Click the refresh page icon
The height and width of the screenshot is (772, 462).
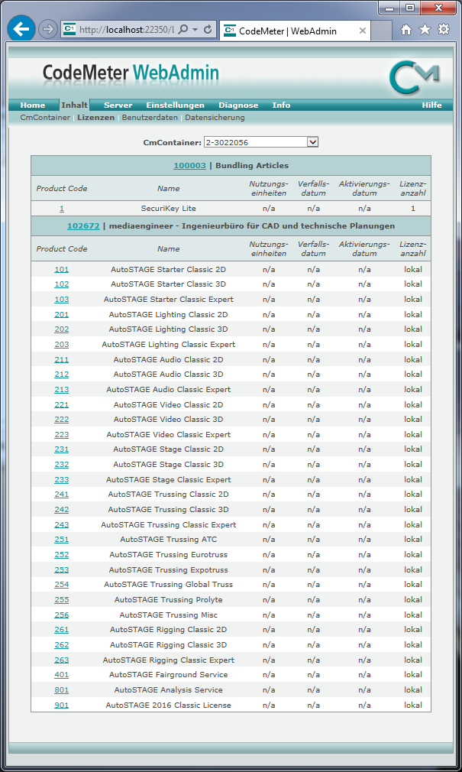[208, 30]
